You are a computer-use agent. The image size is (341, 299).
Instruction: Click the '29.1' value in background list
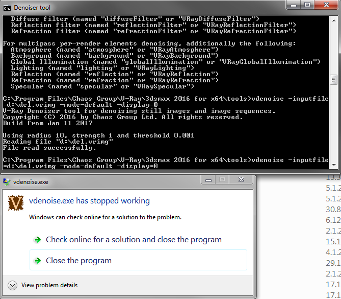pyautogui.click(x=333, y=263)
